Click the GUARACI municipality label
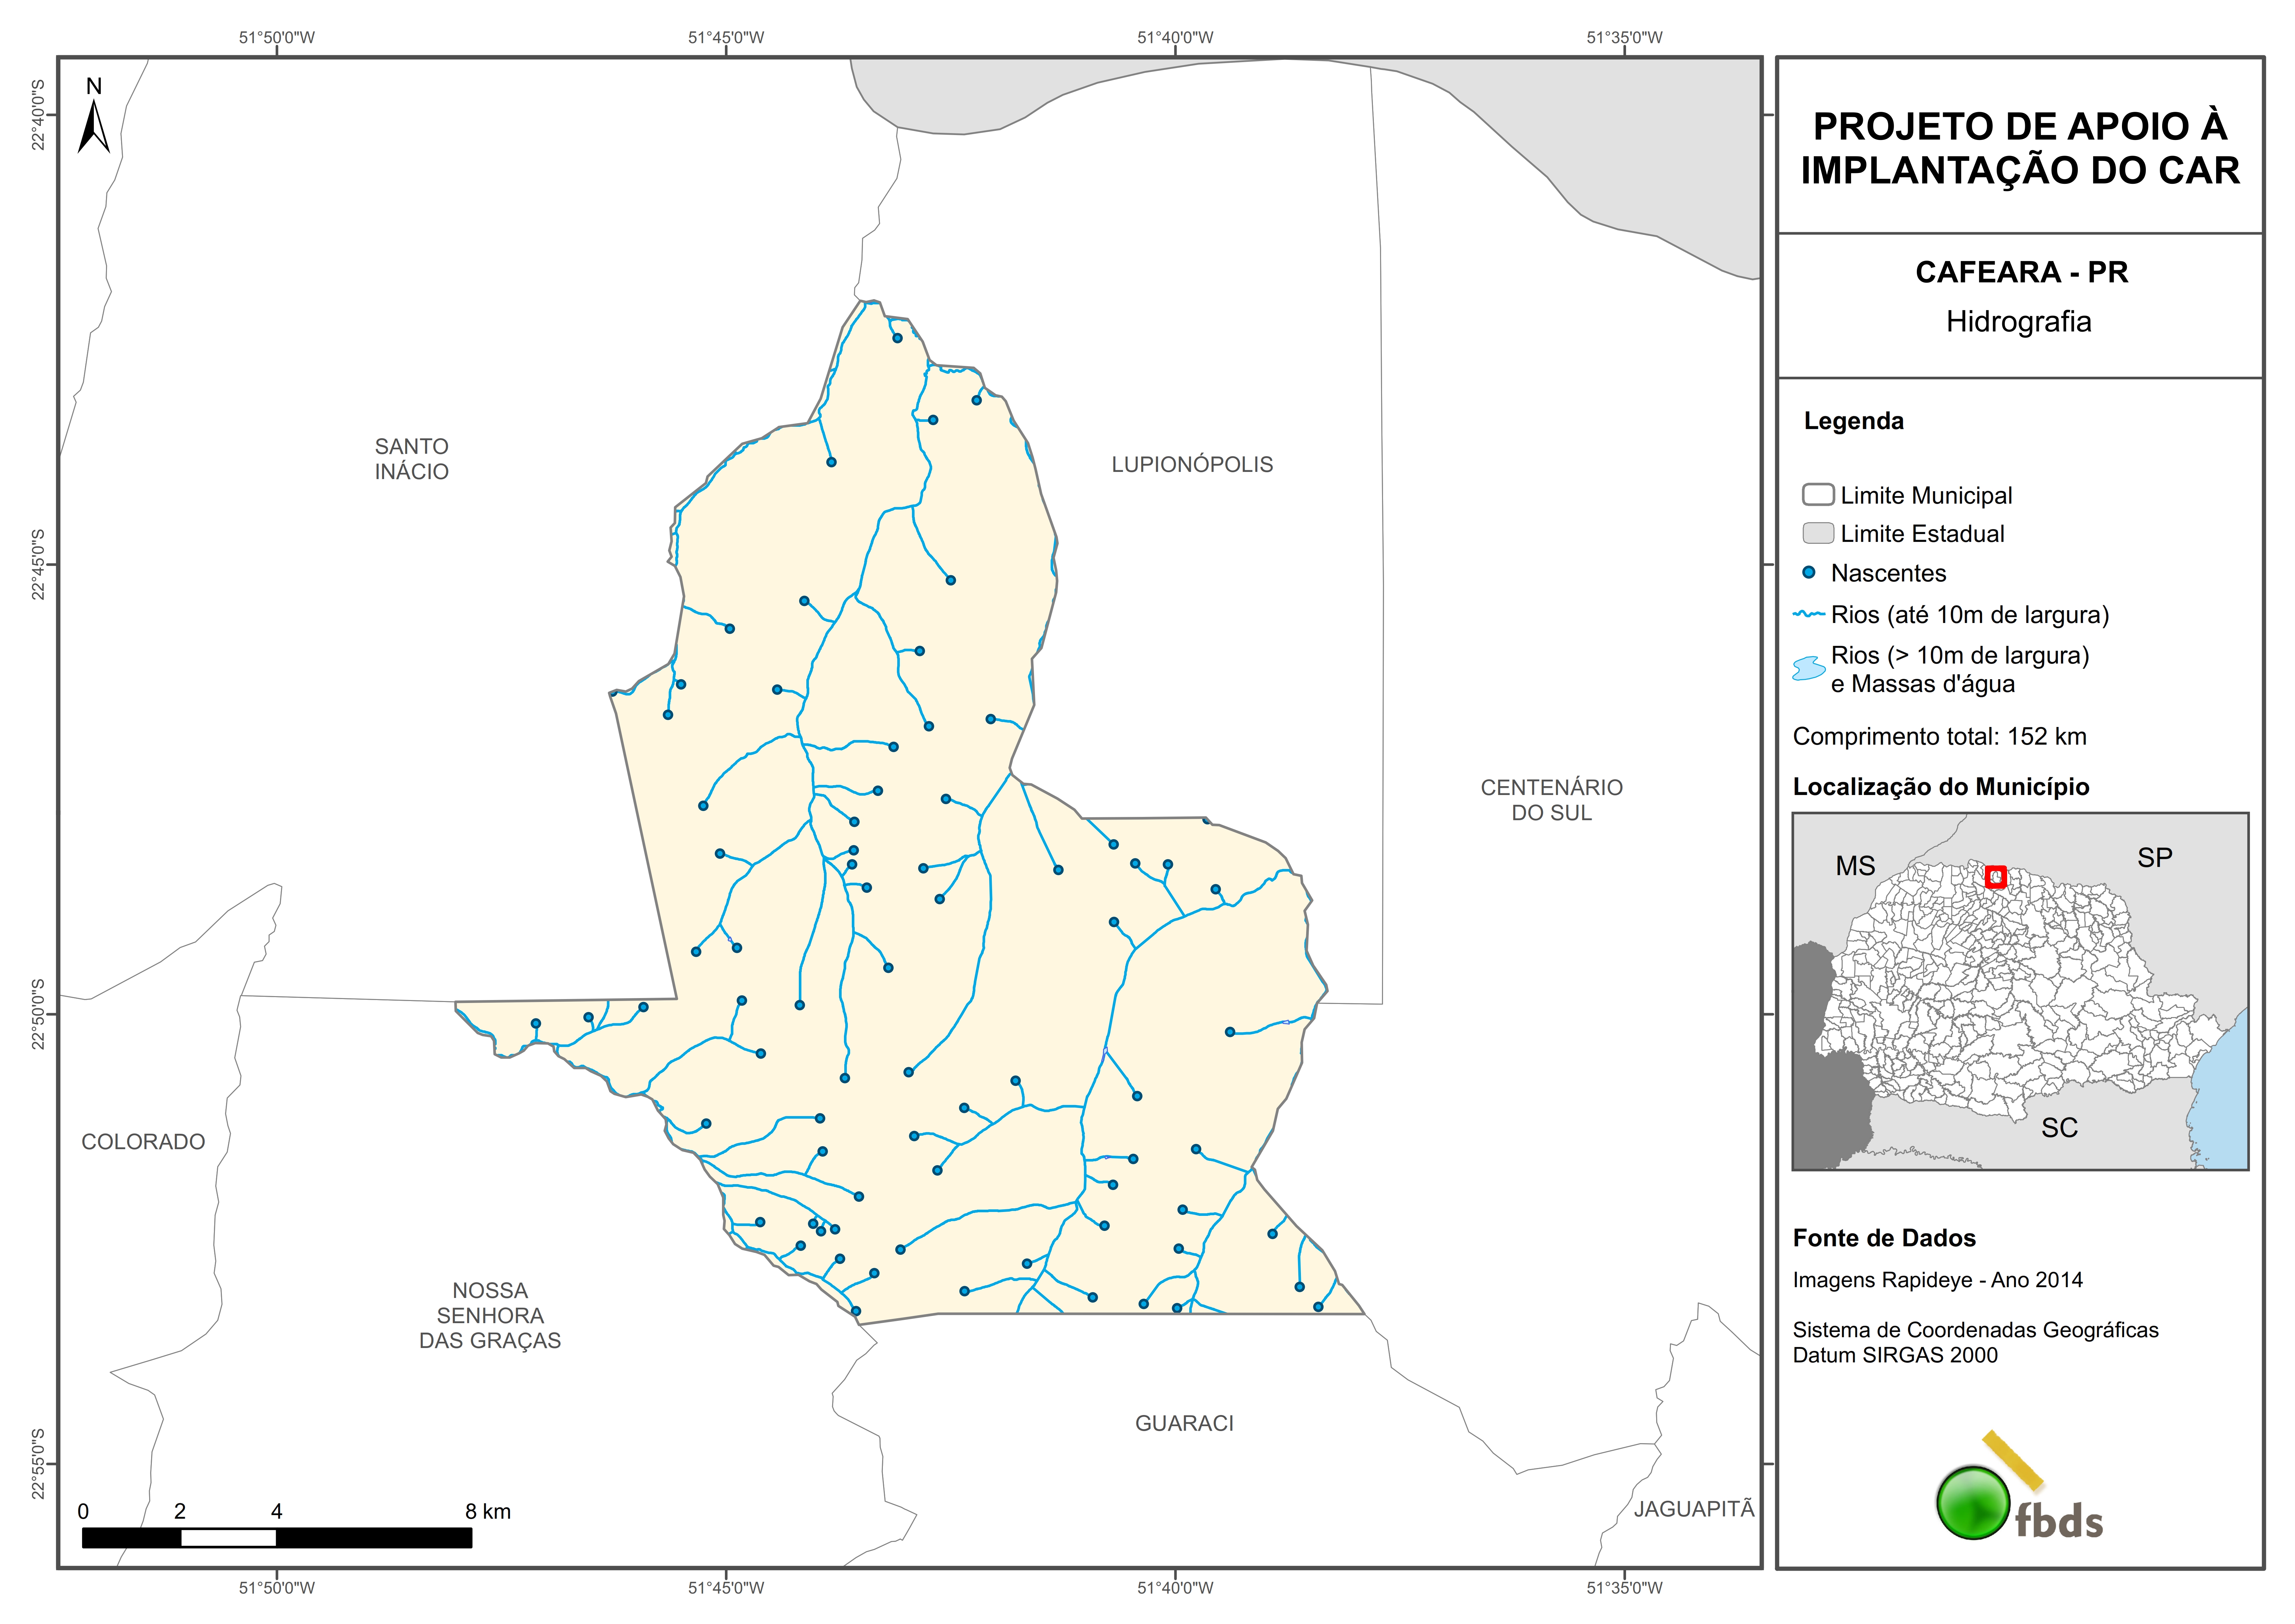 [x=1184, y=1423]
